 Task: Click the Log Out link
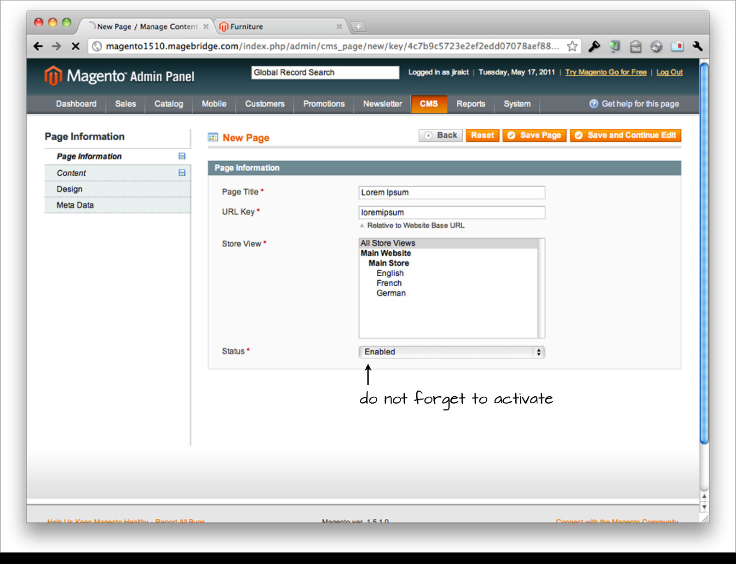669,72
